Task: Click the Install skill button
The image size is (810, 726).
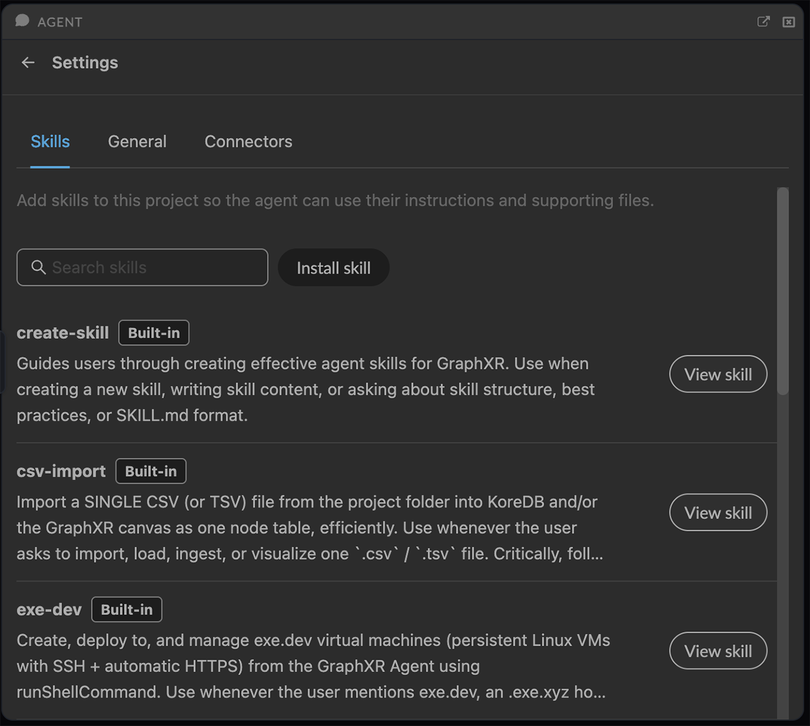Action: point(334,268)
